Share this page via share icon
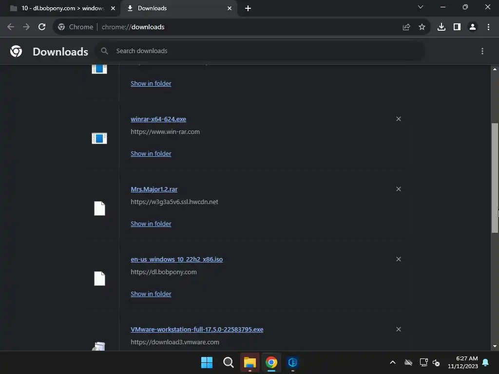The width and height of the screenshot is (499, 374). pos(406,27)
